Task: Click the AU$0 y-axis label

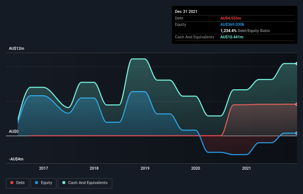Action: pos(14,131)
